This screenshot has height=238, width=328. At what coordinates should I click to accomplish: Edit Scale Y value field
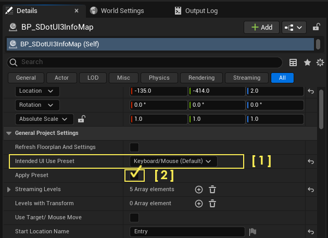point(217,119)
